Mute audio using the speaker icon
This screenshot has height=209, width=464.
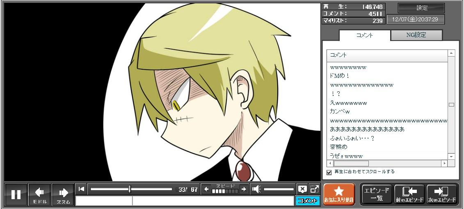pyautogui.click(x=256, y=189)
